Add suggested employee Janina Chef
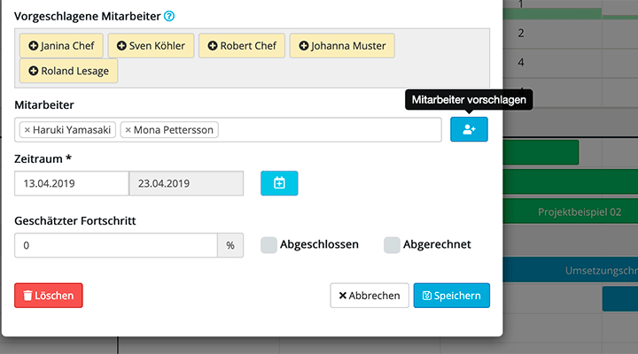This screenshot has height=354, width=638. (x=60, y=46)
